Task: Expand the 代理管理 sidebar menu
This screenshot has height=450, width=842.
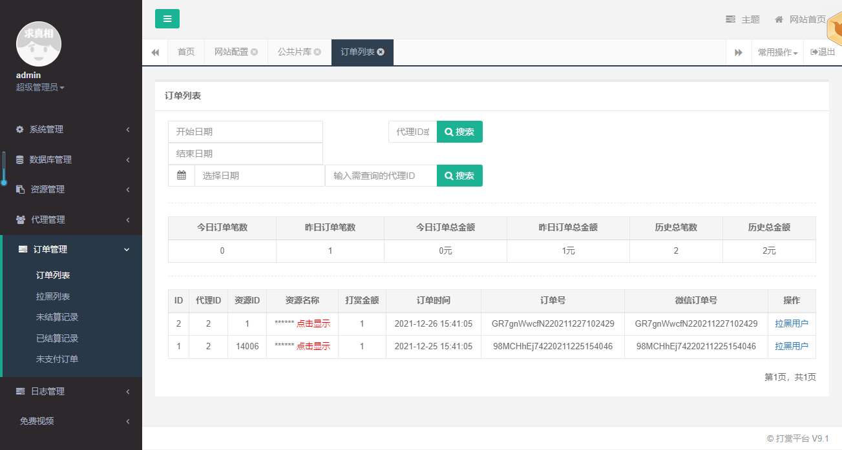Action: pyautogui.click(x=71, y=220)
